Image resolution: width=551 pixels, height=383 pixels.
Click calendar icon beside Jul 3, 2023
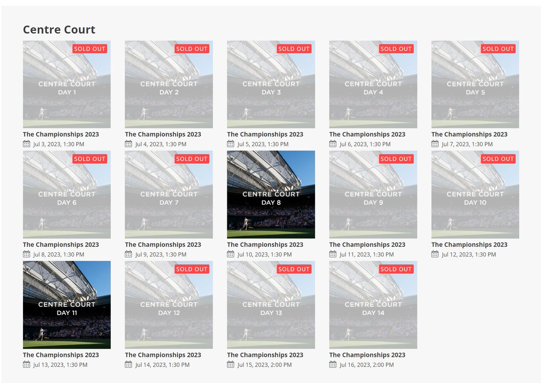click(26, 144)
